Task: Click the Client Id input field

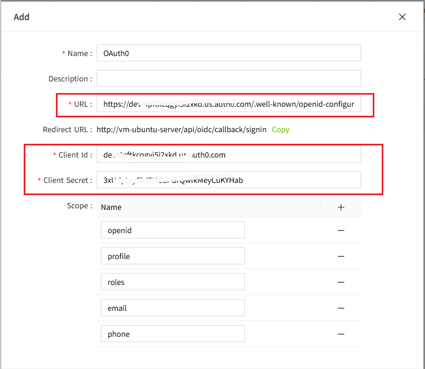Action: point(229,155)
